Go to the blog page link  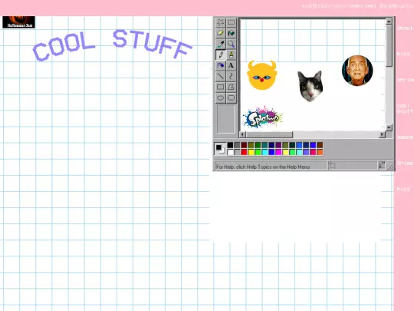click(403, 54)
